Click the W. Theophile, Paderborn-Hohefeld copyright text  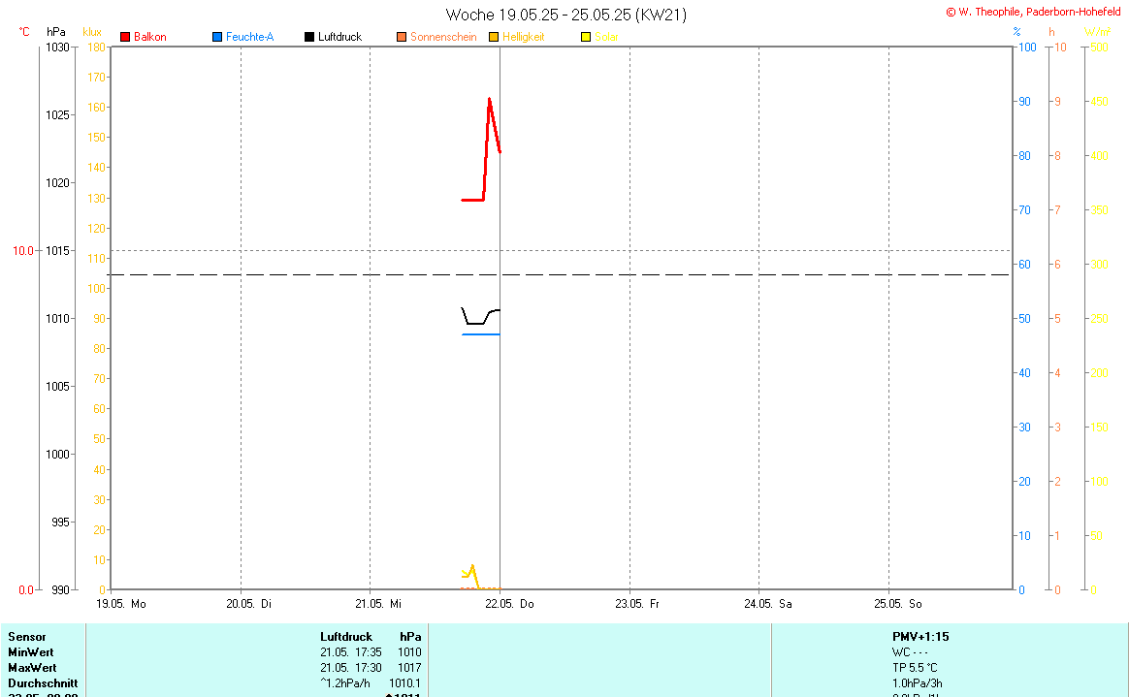click(x=1033, y=12)
